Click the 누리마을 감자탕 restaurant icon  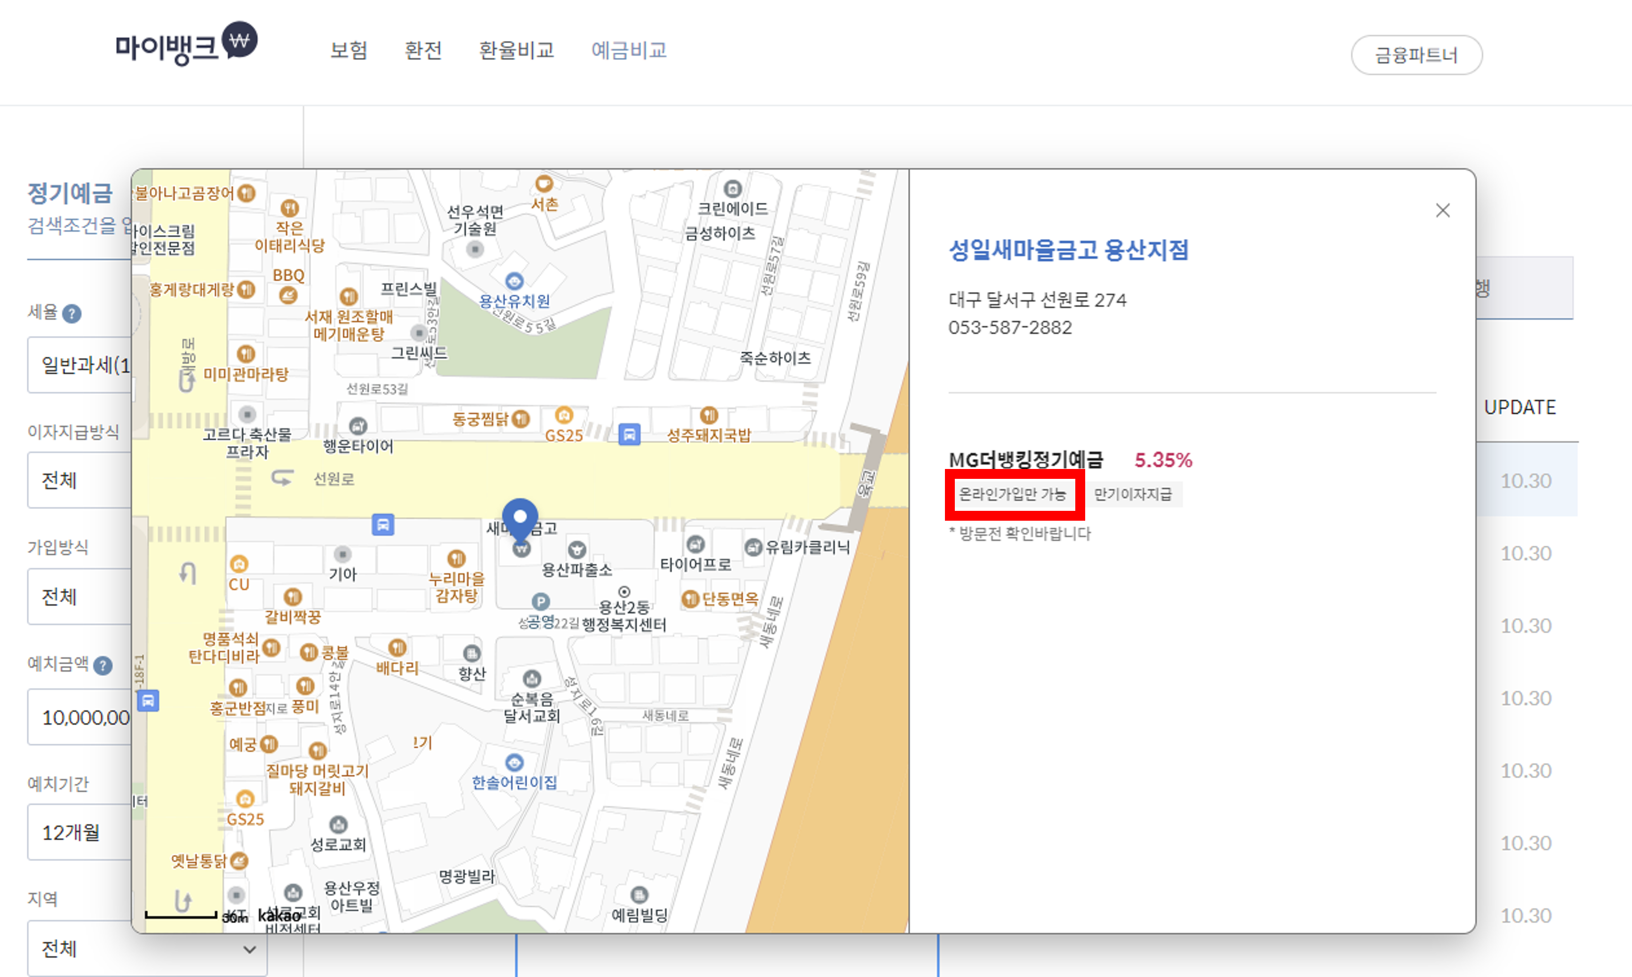[456, 559]
